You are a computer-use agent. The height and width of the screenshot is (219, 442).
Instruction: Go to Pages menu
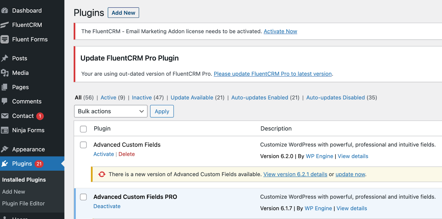pos(20,87)
